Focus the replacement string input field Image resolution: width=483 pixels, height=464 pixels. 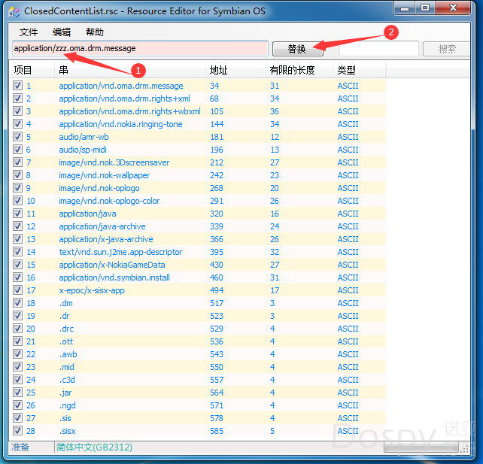tap(140, 48)
